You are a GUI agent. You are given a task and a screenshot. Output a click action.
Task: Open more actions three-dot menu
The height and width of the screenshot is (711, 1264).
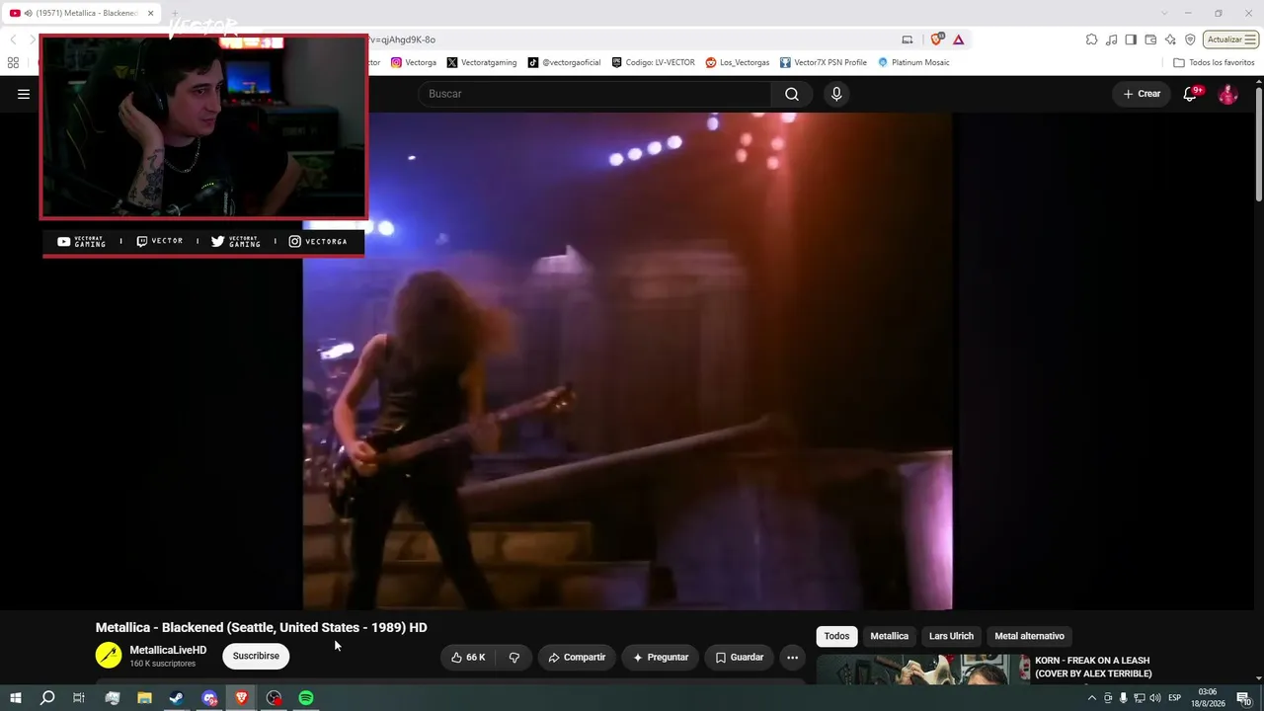click(x=792, y=657)
